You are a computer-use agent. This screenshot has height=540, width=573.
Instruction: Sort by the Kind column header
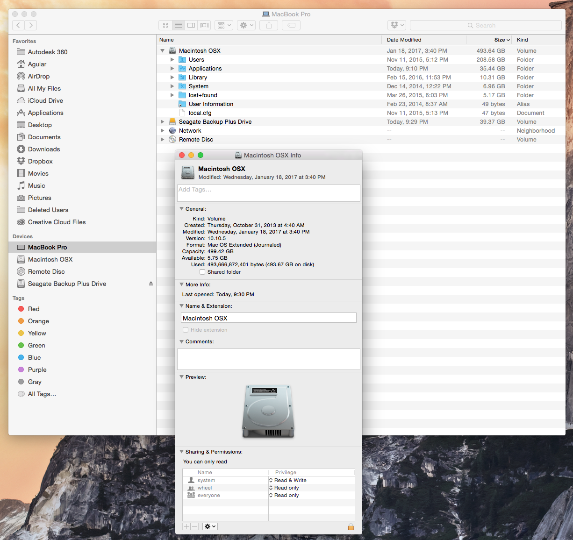click(x=538, y=40)
